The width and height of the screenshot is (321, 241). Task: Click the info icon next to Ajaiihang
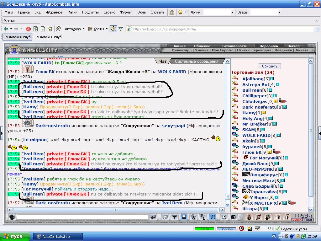click(272, 79)
